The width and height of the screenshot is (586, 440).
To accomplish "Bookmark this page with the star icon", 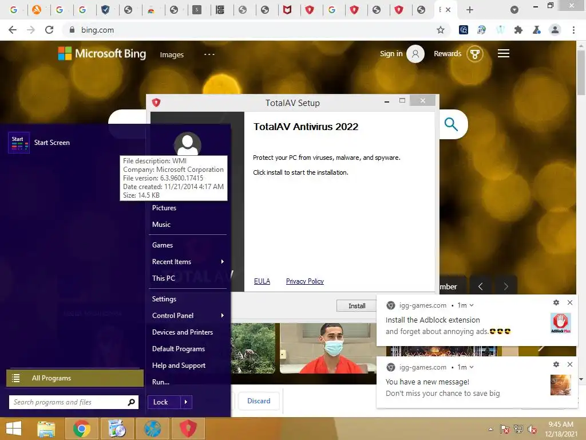I will 441,30.
